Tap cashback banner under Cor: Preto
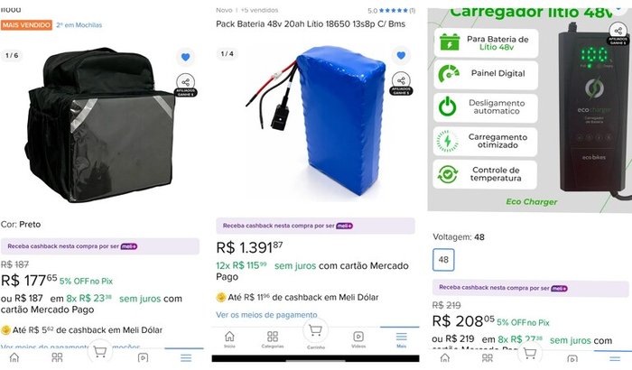 (100, 246)
